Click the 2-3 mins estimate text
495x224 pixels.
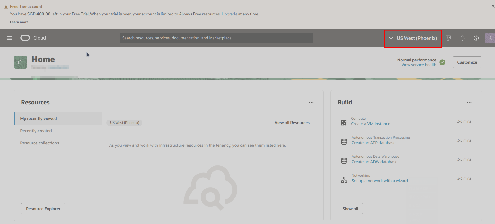pos(464,178)
